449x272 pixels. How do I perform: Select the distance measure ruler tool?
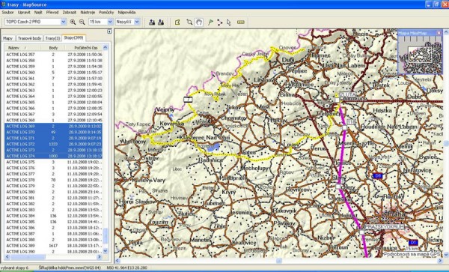(x=241, y=22)
